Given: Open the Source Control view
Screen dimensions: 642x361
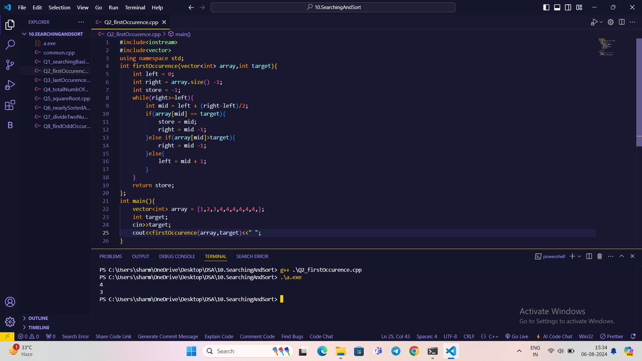Looking at the screenshot, I should tap(10, 65).
